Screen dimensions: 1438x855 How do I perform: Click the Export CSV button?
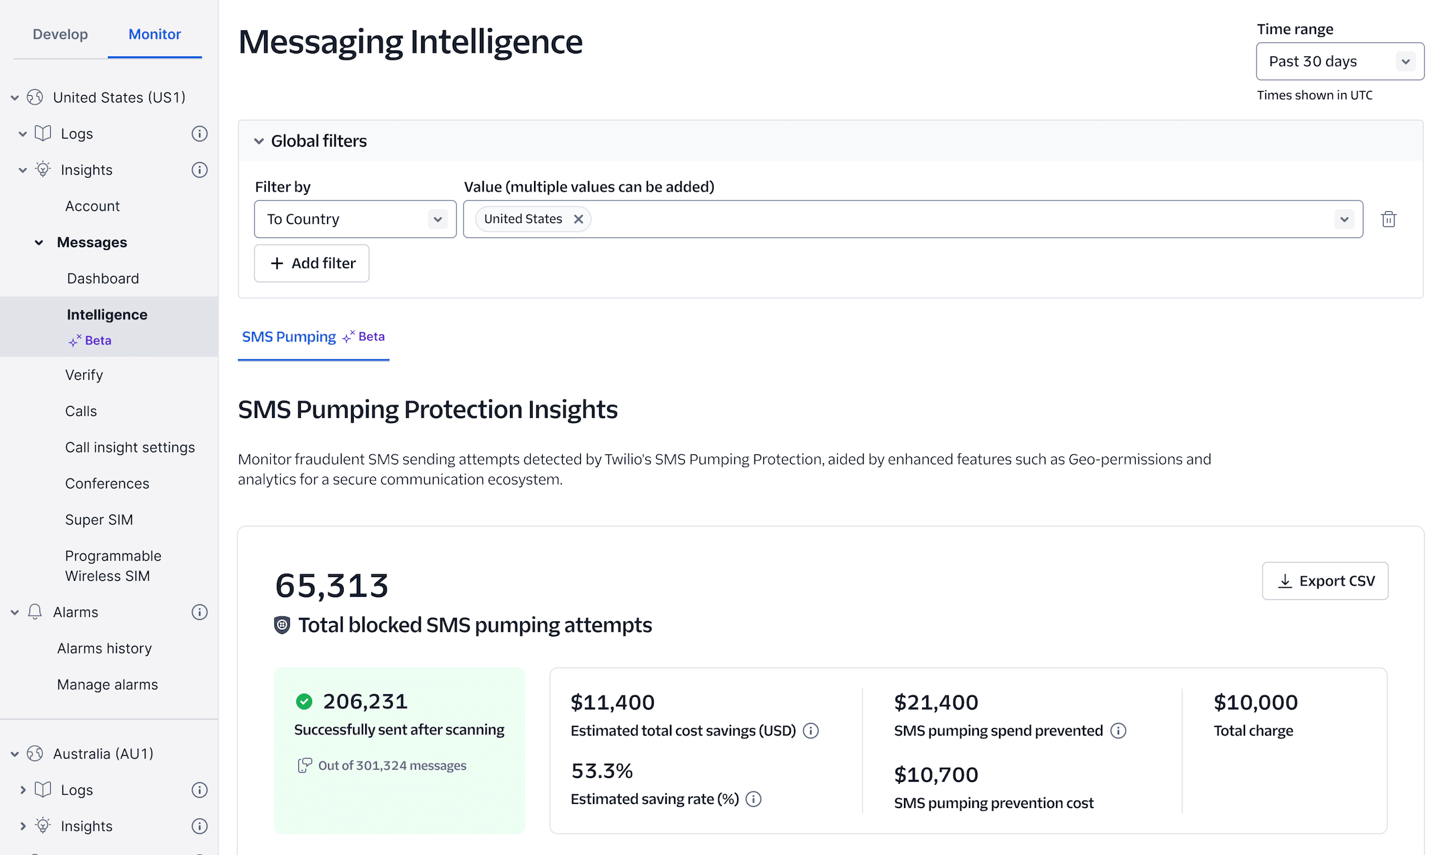(1325, 580)
